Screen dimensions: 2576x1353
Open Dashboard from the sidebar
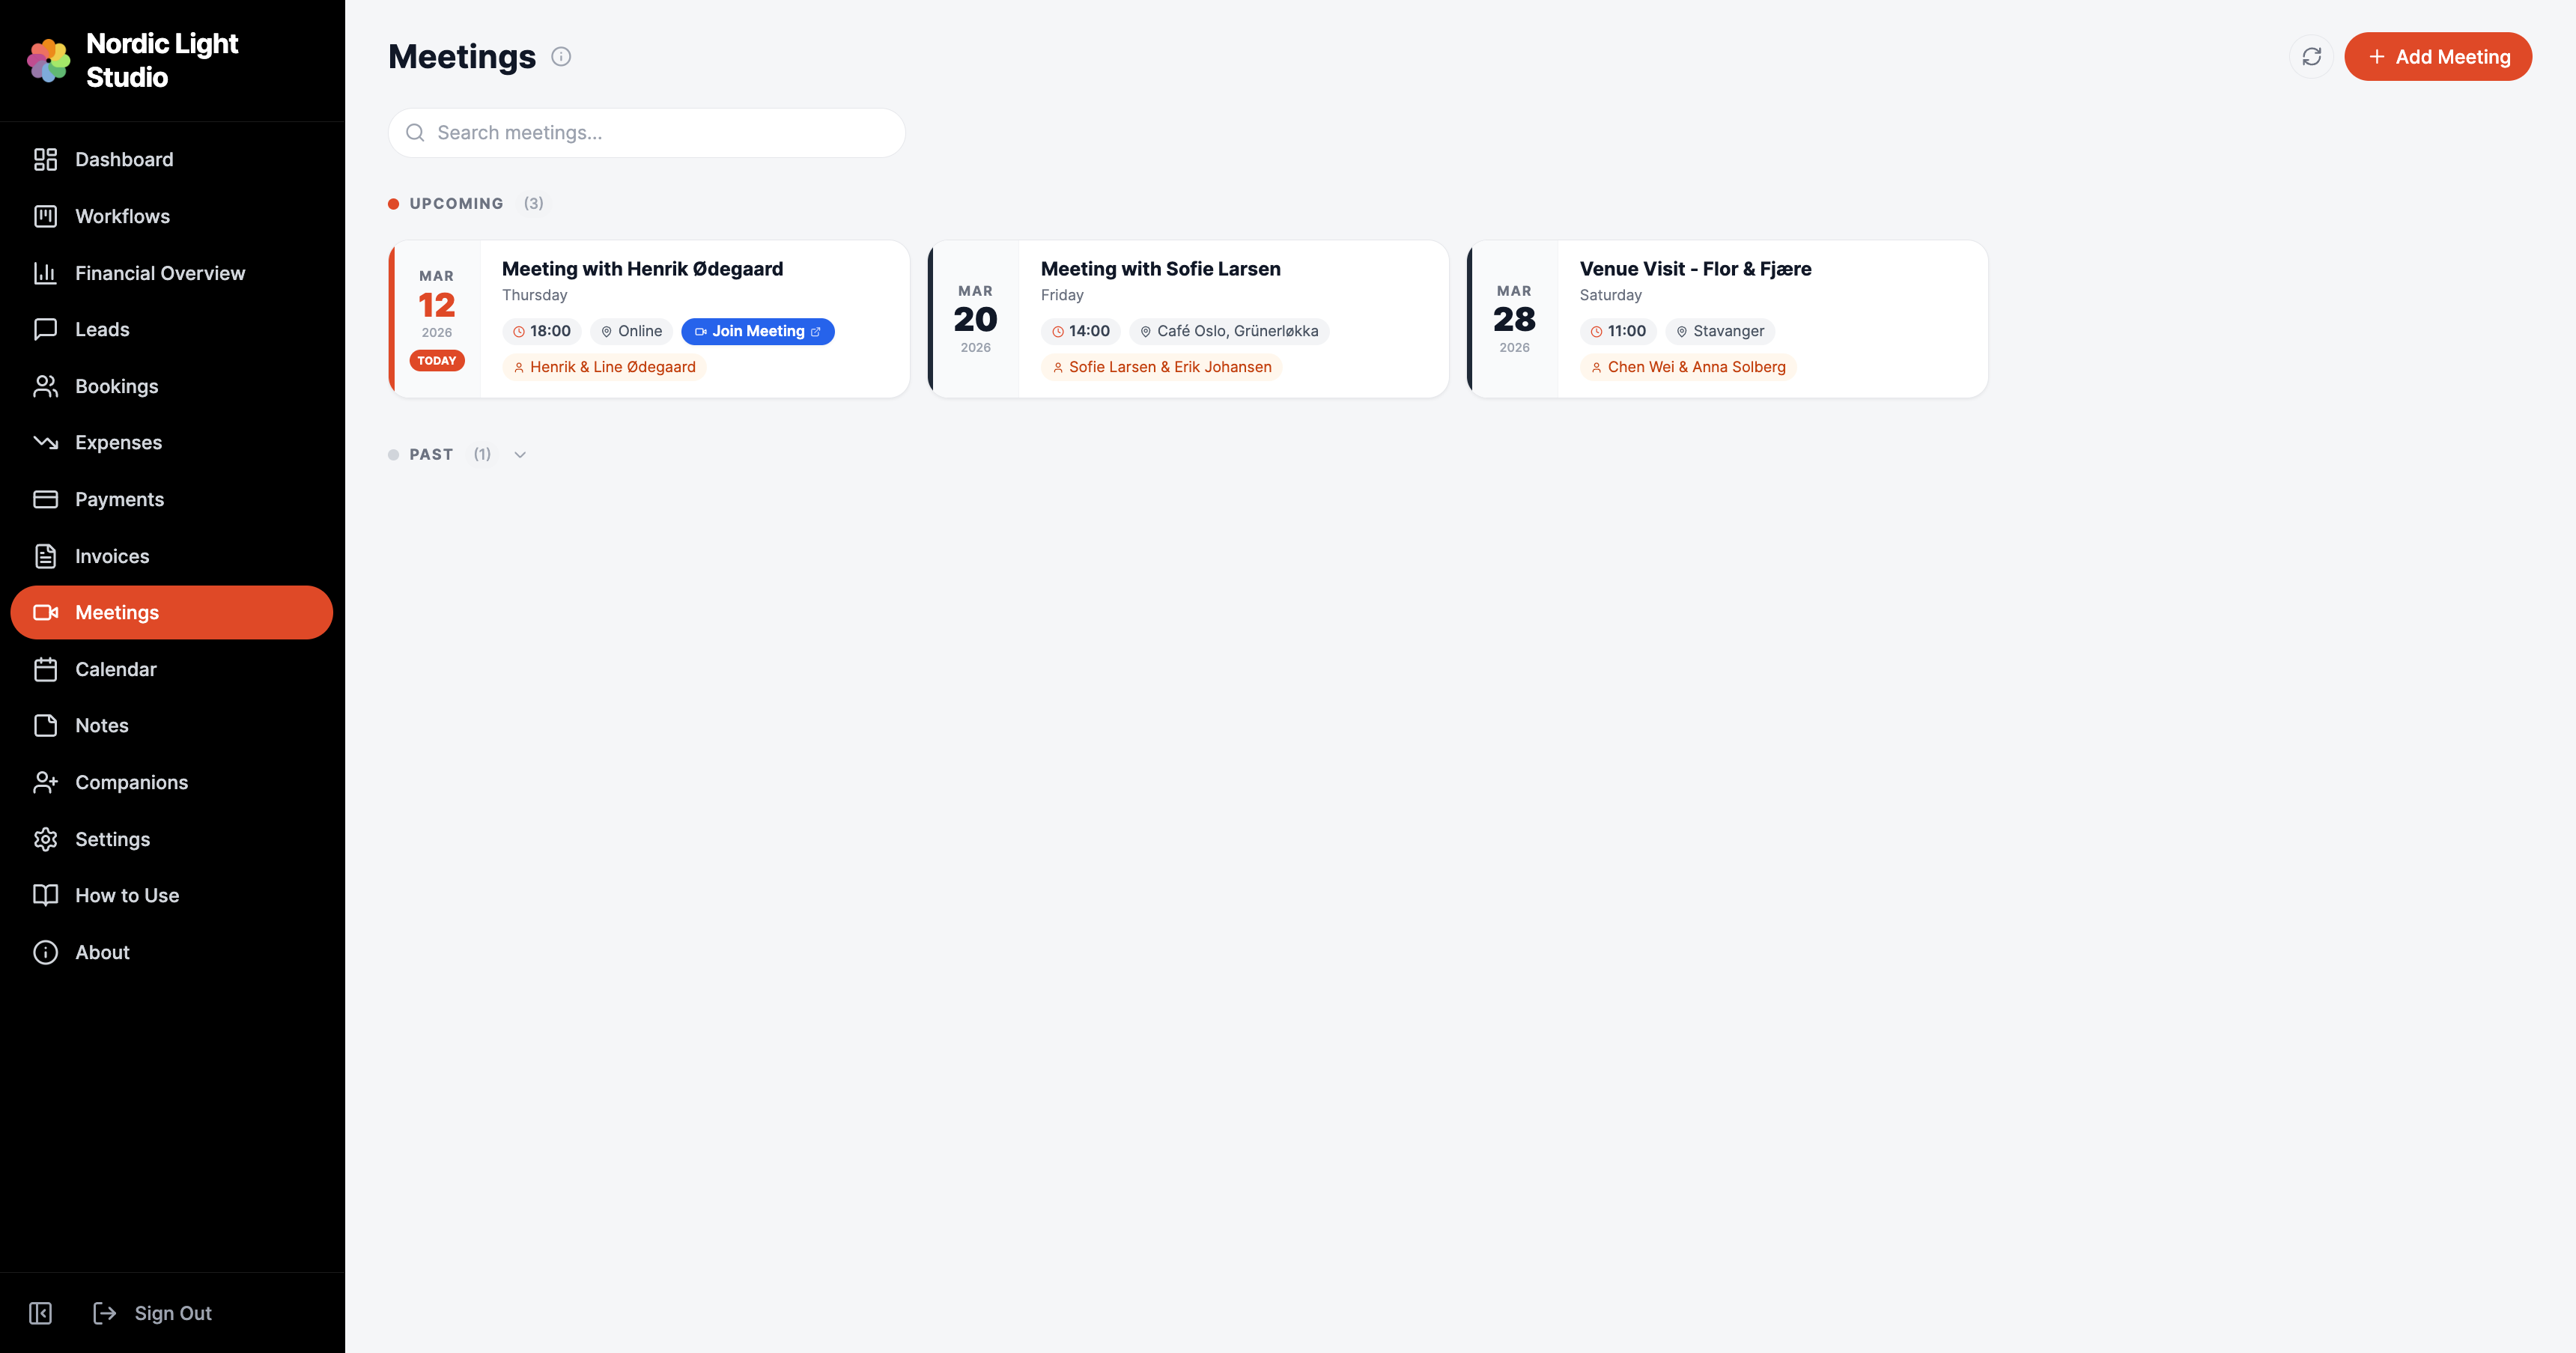[124, 160]
